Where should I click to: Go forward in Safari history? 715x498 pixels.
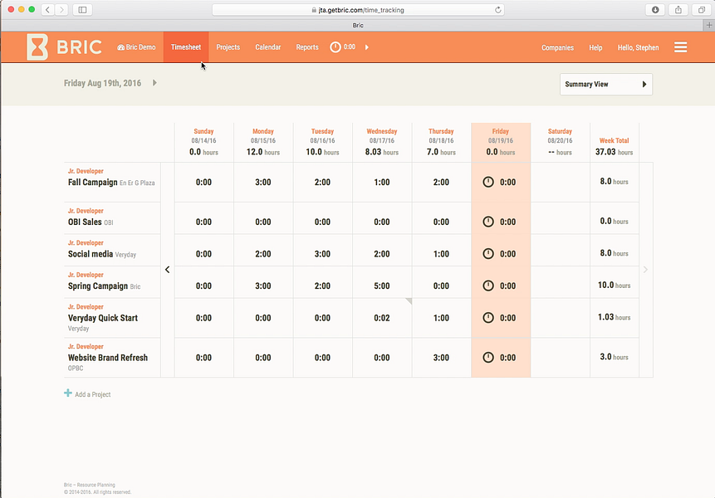coord(61,10)
